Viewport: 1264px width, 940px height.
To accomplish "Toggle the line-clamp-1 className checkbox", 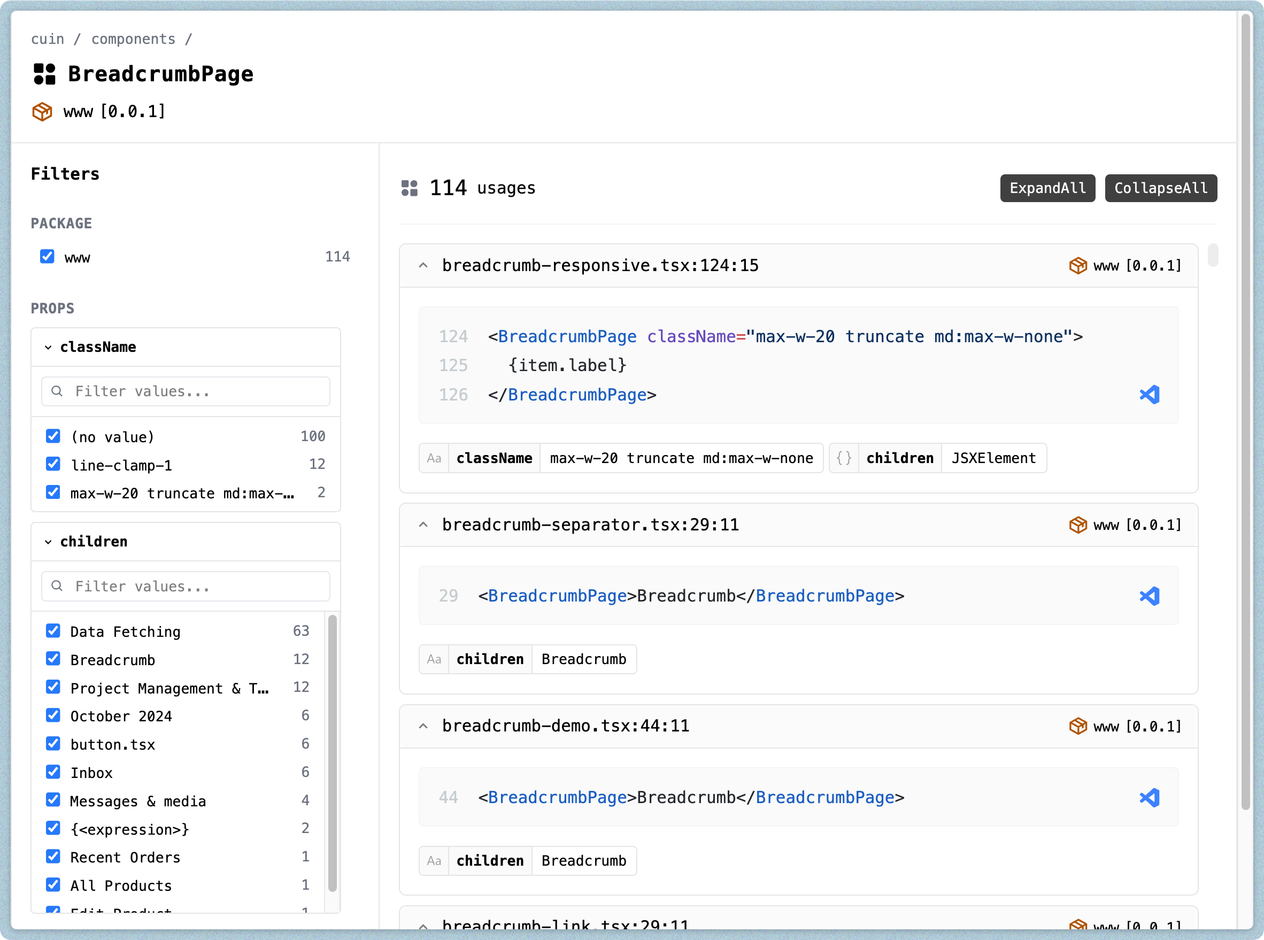I will pyautogui.click(x=53, y=464).
